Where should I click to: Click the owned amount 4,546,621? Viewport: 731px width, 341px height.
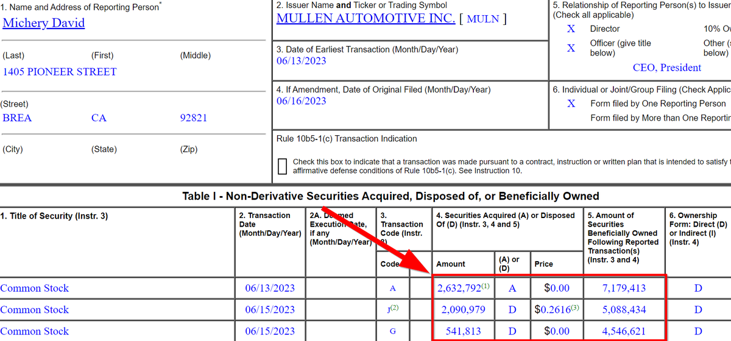[x=624, y=331]
